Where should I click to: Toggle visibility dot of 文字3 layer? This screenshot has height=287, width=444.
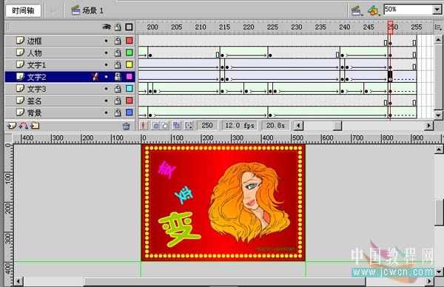coord(106,89)
